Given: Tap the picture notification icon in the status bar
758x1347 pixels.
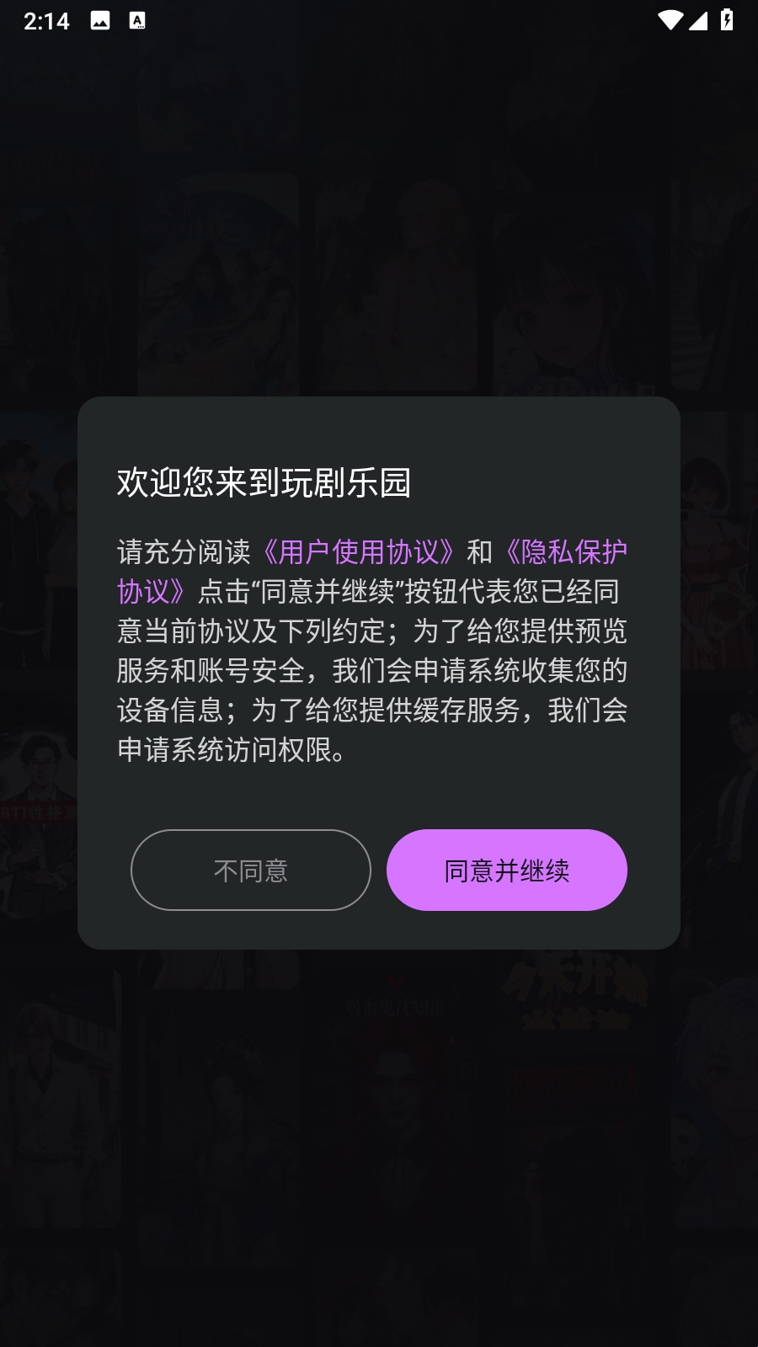Looking at the screenshot, I should tap(100, 21).
